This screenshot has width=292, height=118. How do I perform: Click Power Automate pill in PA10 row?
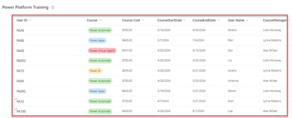click(100, 101)
